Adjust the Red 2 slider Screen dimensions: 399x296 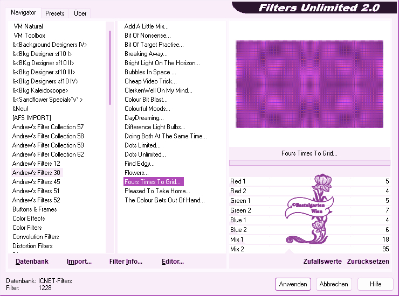pyautogui.click(x=309, y=191)
